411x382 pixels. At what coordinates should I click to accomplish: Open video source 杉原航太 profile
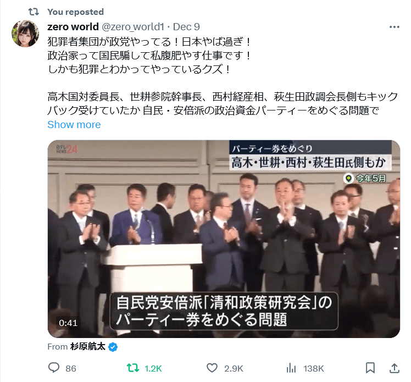pos(87,347)
